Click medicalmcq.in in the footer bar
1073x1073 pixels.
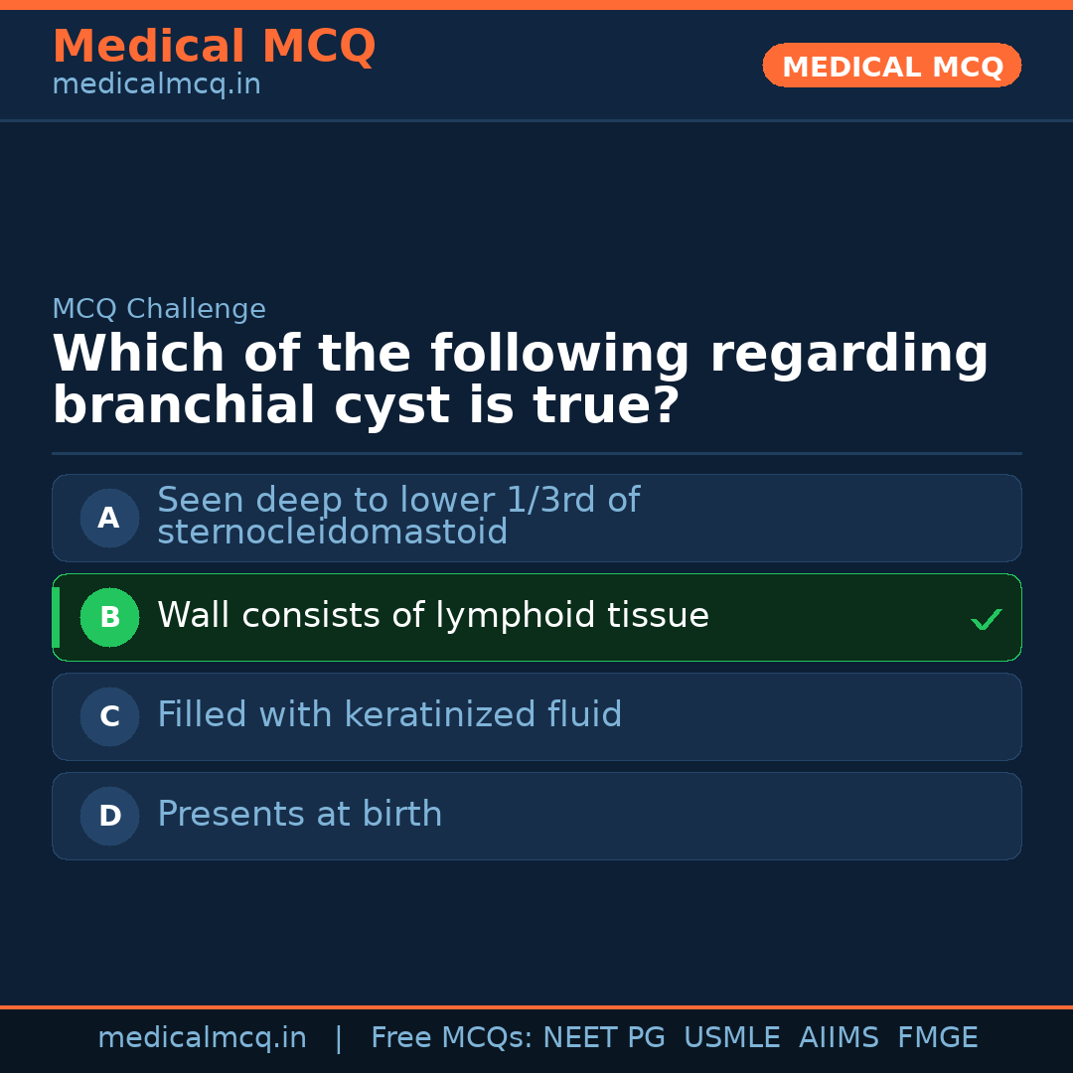(x=203, y=1037)
